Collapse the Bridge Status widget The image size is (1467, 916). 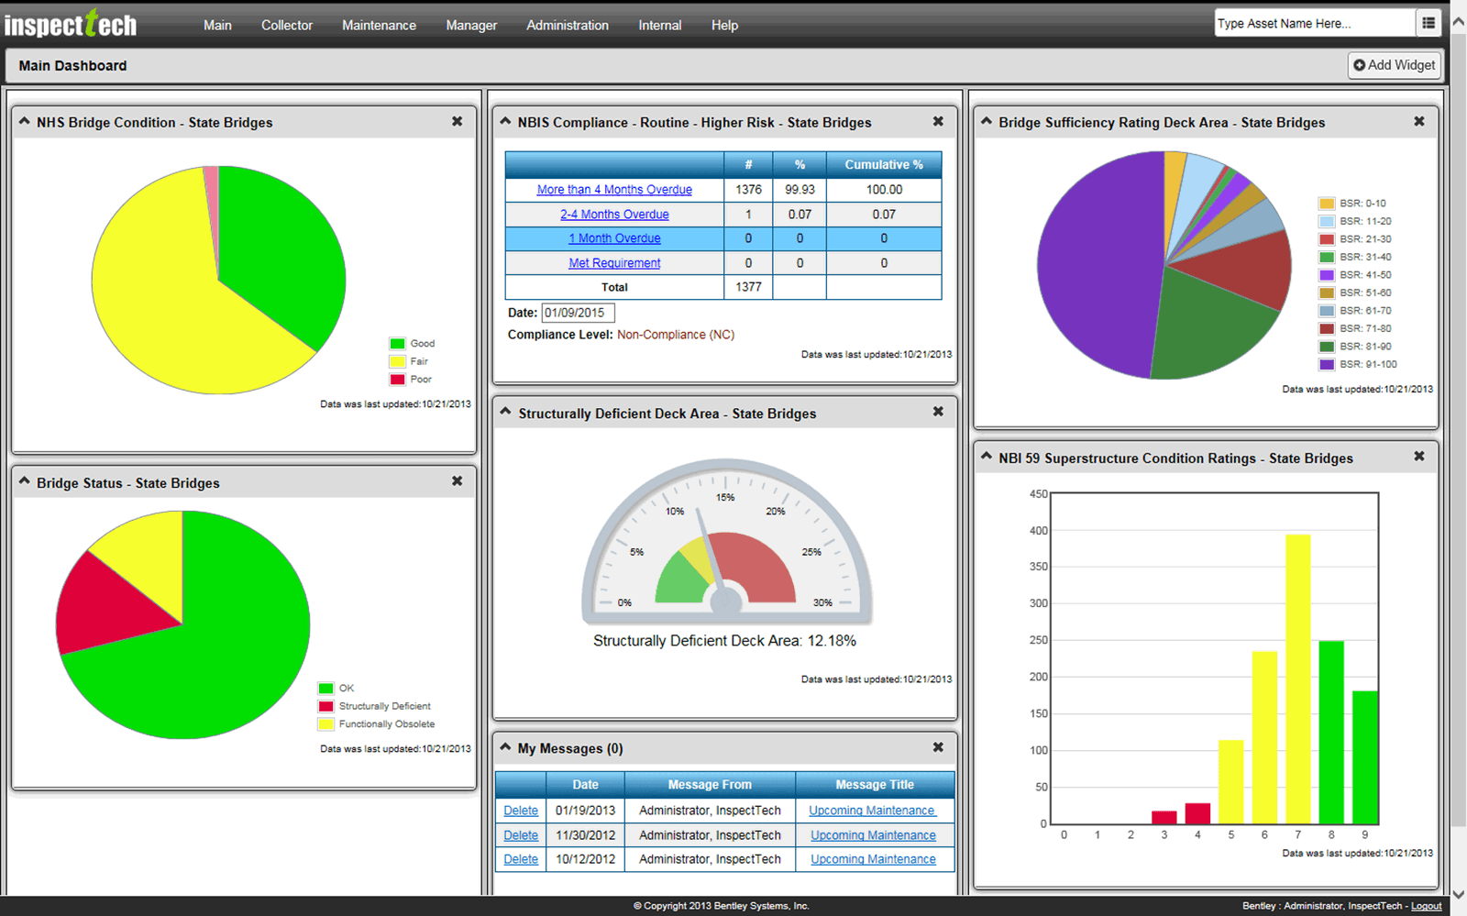click(x=24, y=480)
